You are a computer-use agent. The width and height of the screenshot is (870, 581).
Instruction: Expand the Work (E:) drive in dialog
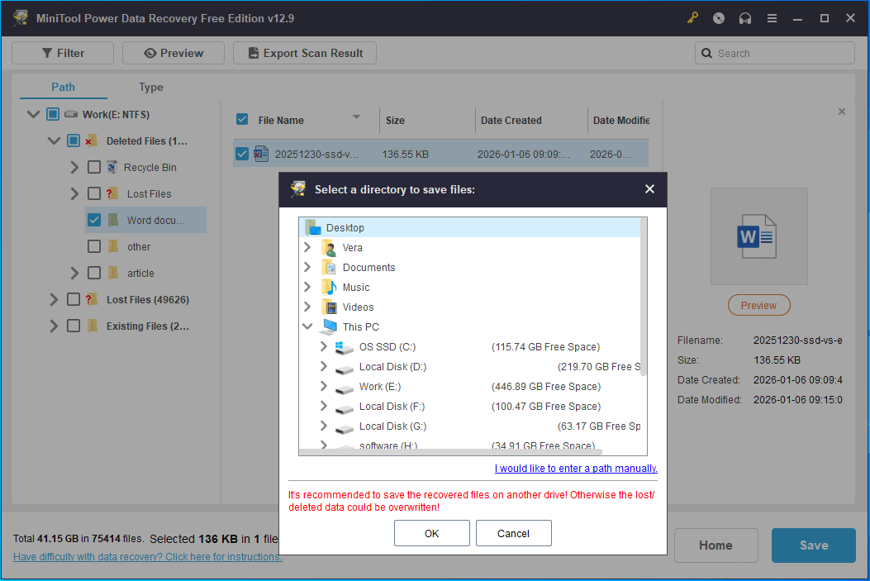pos(324,386)
